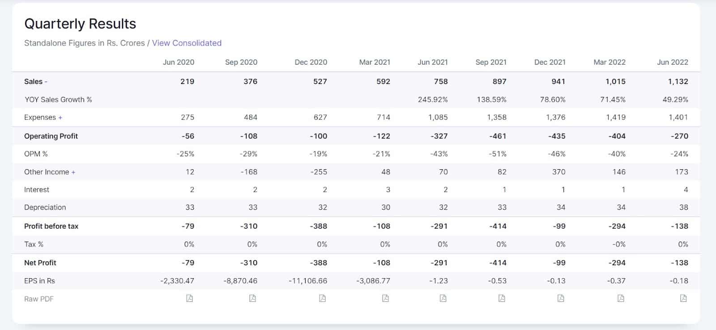Select the Standalone Figures in Rs. Crores subtitle
This screenshot has width=716, height=330.
coord(85,43)
